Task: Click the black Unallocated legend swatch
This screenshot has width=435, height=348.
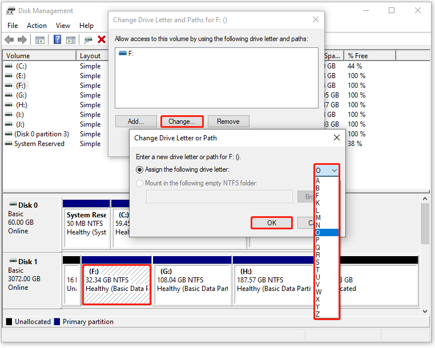Action: pyautogui.click(x=9, y=322)
